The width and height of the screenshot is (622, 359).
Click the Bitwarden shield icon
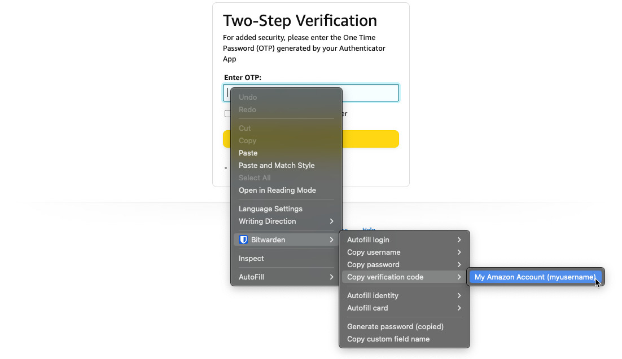243,240
